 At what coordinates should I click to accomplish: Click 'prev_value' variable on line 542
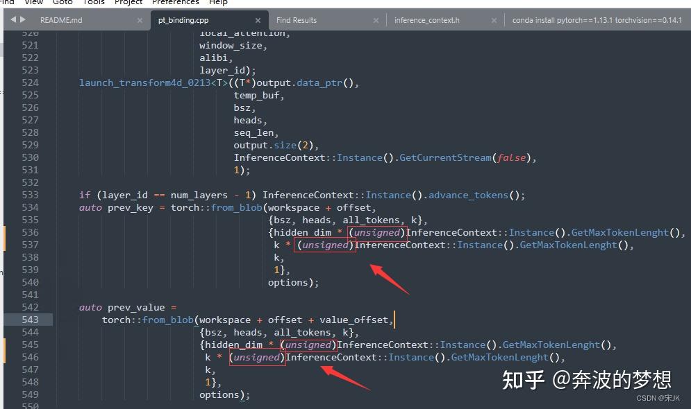pyautogui.click(x=136, y=307)
